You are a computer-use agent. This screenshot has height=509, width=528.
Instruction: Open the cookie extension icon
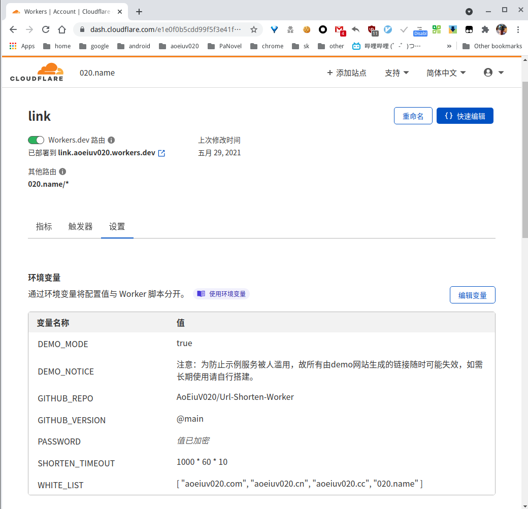[x=307, y=29]
